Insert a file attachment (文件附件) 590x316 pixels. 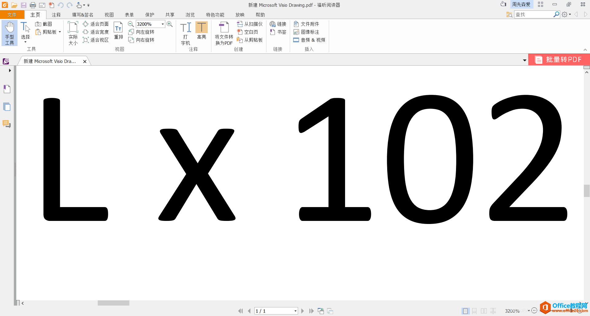[x=306, y=24]
